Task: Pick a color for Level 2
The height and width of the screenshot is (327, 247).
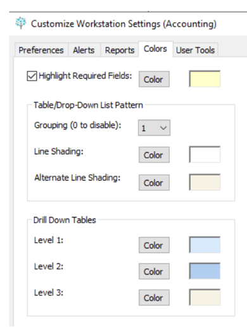Action: (x=154, y=271)
